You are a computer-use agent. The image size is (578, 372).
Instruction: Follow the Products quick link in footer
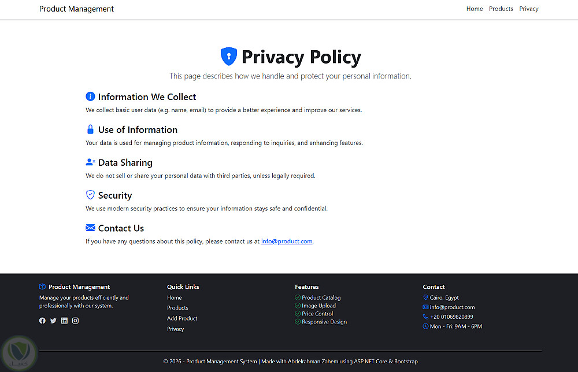pos(177,308)
